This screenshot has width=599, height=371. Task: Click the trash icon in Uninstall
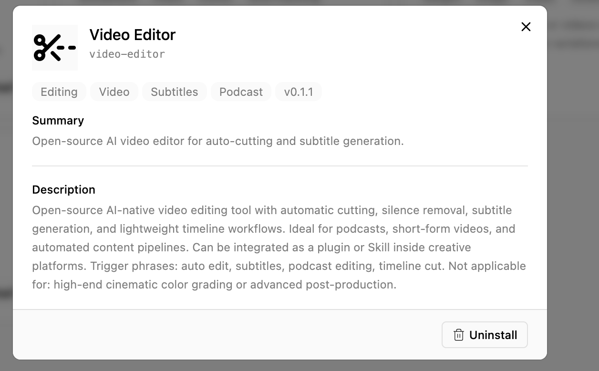(x=458, y=335)
